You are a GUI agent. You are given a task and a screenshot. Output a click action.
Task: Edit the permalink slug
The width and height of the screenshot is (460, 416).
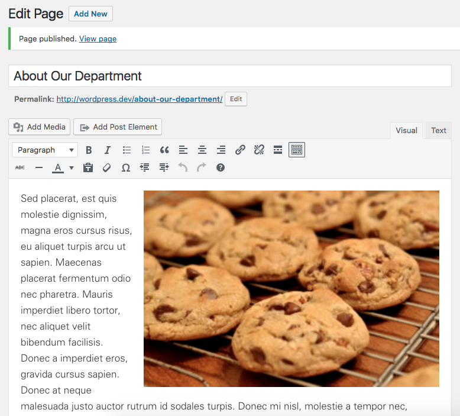(236, 99)
